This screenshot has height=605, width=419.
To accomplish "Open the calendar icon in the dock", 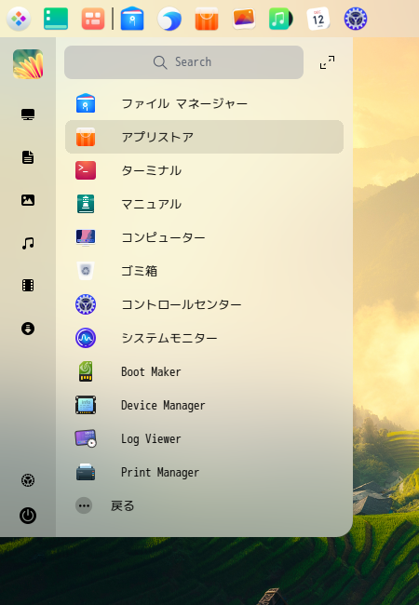I will 318,19.
